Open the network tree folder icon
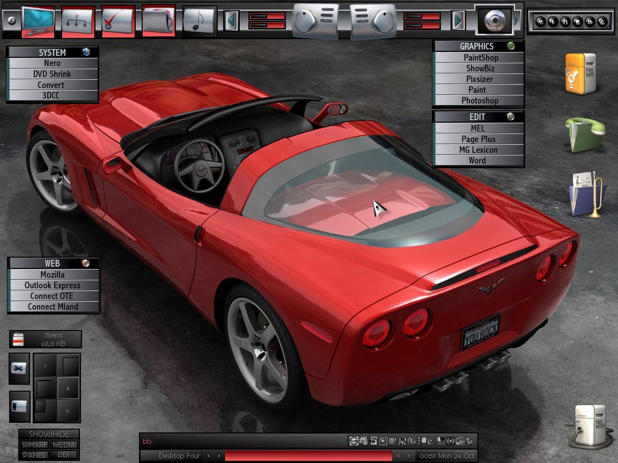This screenshot has height=463, width=618. coord(78,21)
